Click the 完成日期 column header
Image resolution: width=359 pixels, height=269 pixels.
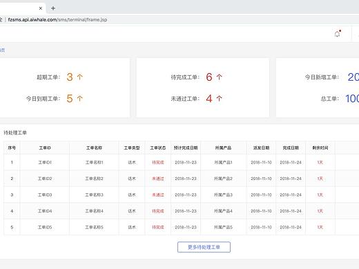point(291,148)
